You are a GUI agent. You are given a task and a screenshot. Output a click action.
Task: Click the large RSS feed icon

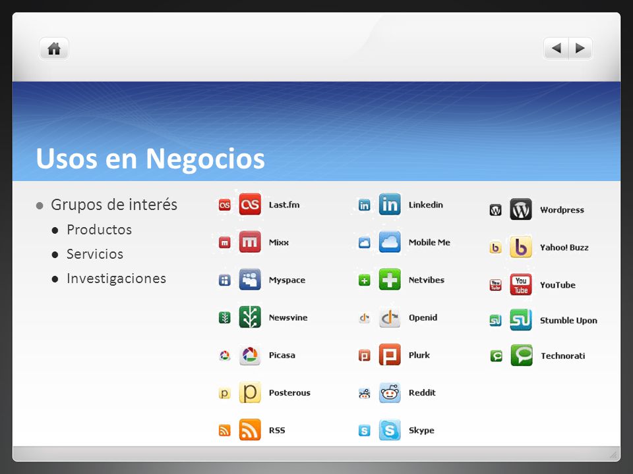(250, 430)
